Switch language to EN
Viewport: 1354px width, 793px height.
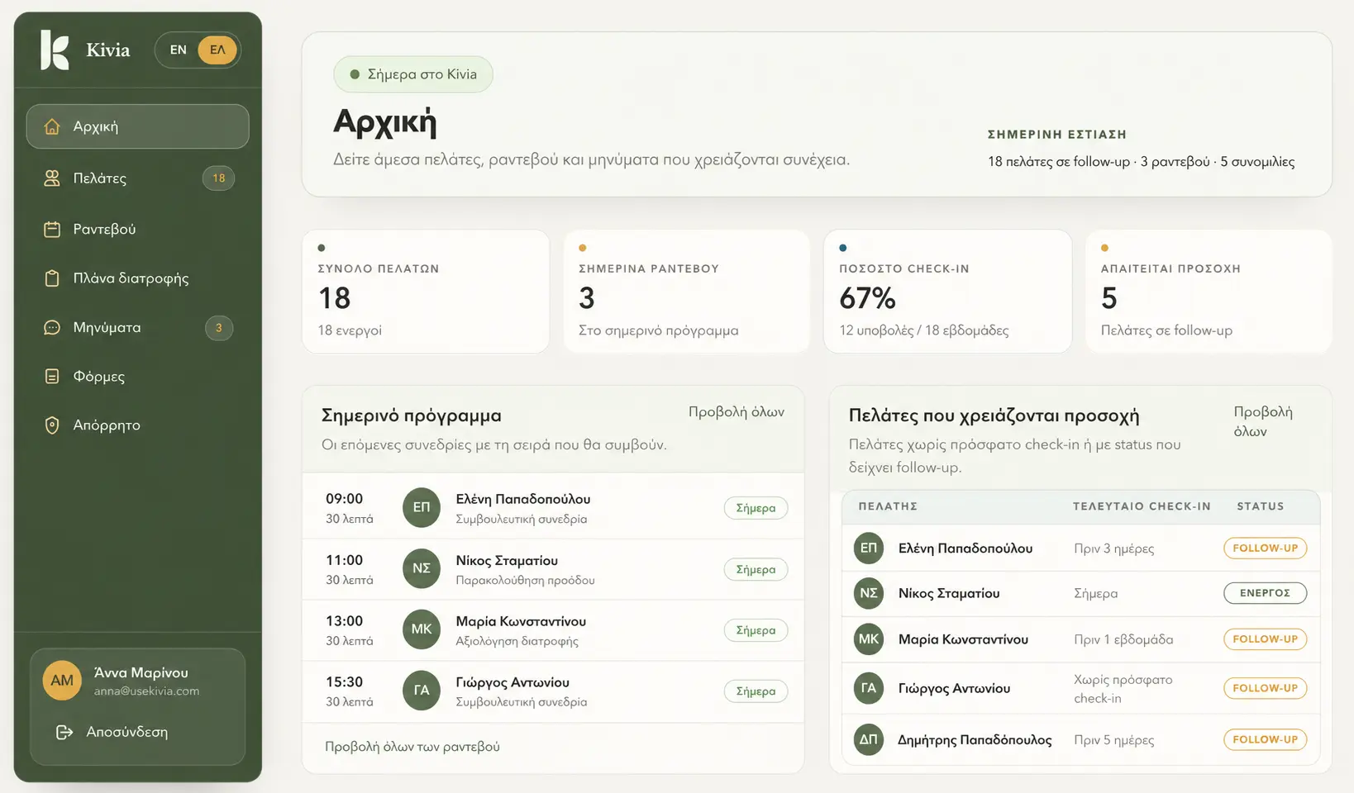pyautogui.click(x=179, y=50)
